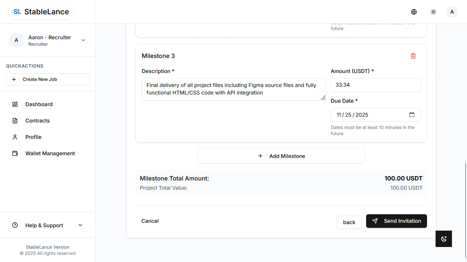Click inside the Milestone 3 description textarea

[233, 89]
